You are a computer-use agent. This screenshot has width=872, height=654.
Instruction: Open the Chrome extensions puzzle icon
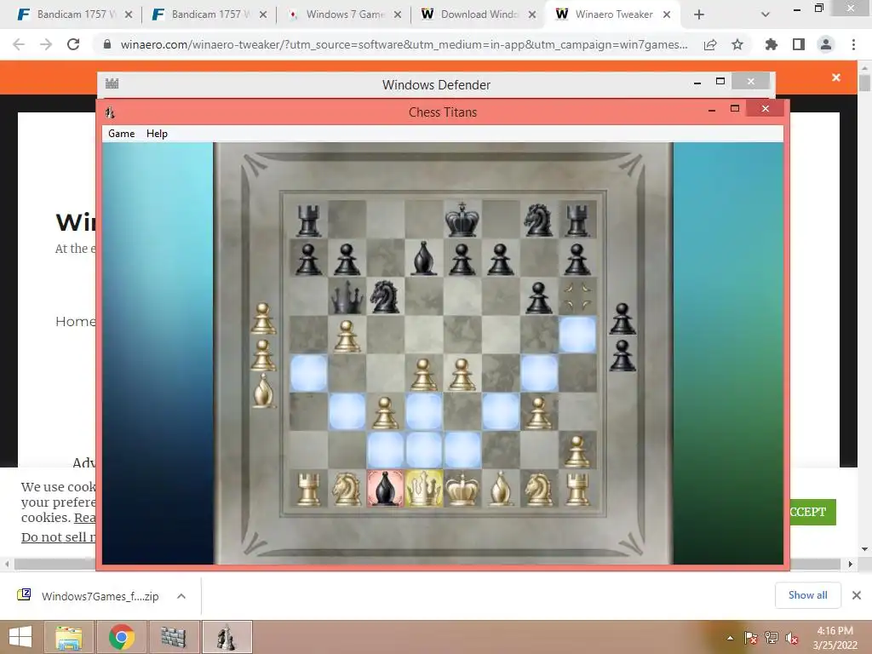[771, 44]
